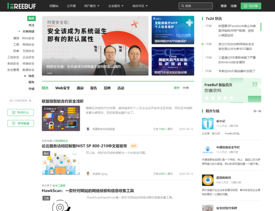
Task: Open the HawkScan article title
Action: pyautogui.click(x=88, y=191)
